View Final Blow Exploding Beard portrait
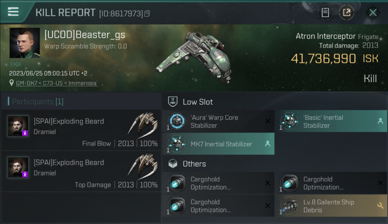Image resolution: width=388 pixels, height=224 pixels. 18,126
